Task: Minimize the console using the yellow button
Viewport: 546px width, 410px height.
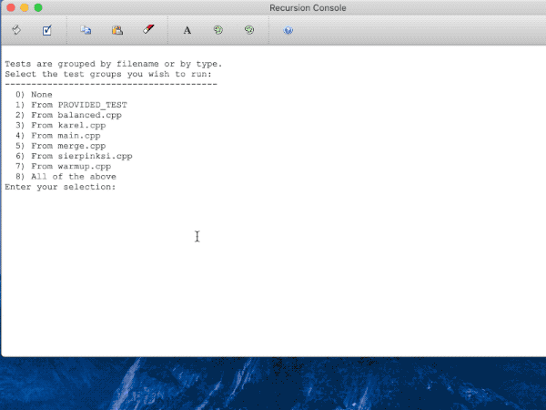Action: click(24, 8)
